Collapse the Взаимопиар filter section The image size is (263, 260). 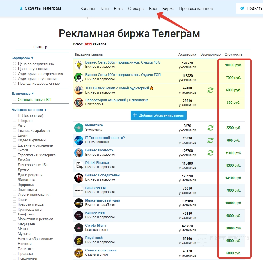pos(23,94)
